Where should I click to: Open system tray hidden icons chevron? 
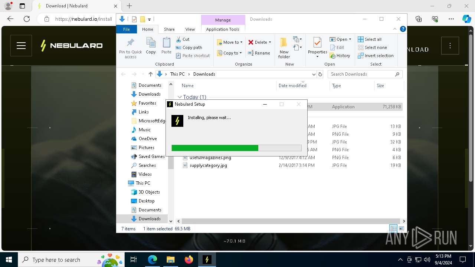coord(400,260)
